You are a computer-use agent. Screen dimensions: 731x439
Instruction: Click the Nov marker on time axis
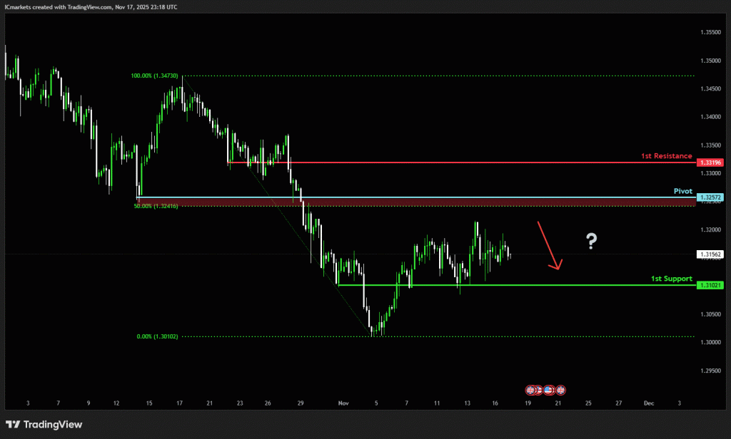tap(344, 403)
